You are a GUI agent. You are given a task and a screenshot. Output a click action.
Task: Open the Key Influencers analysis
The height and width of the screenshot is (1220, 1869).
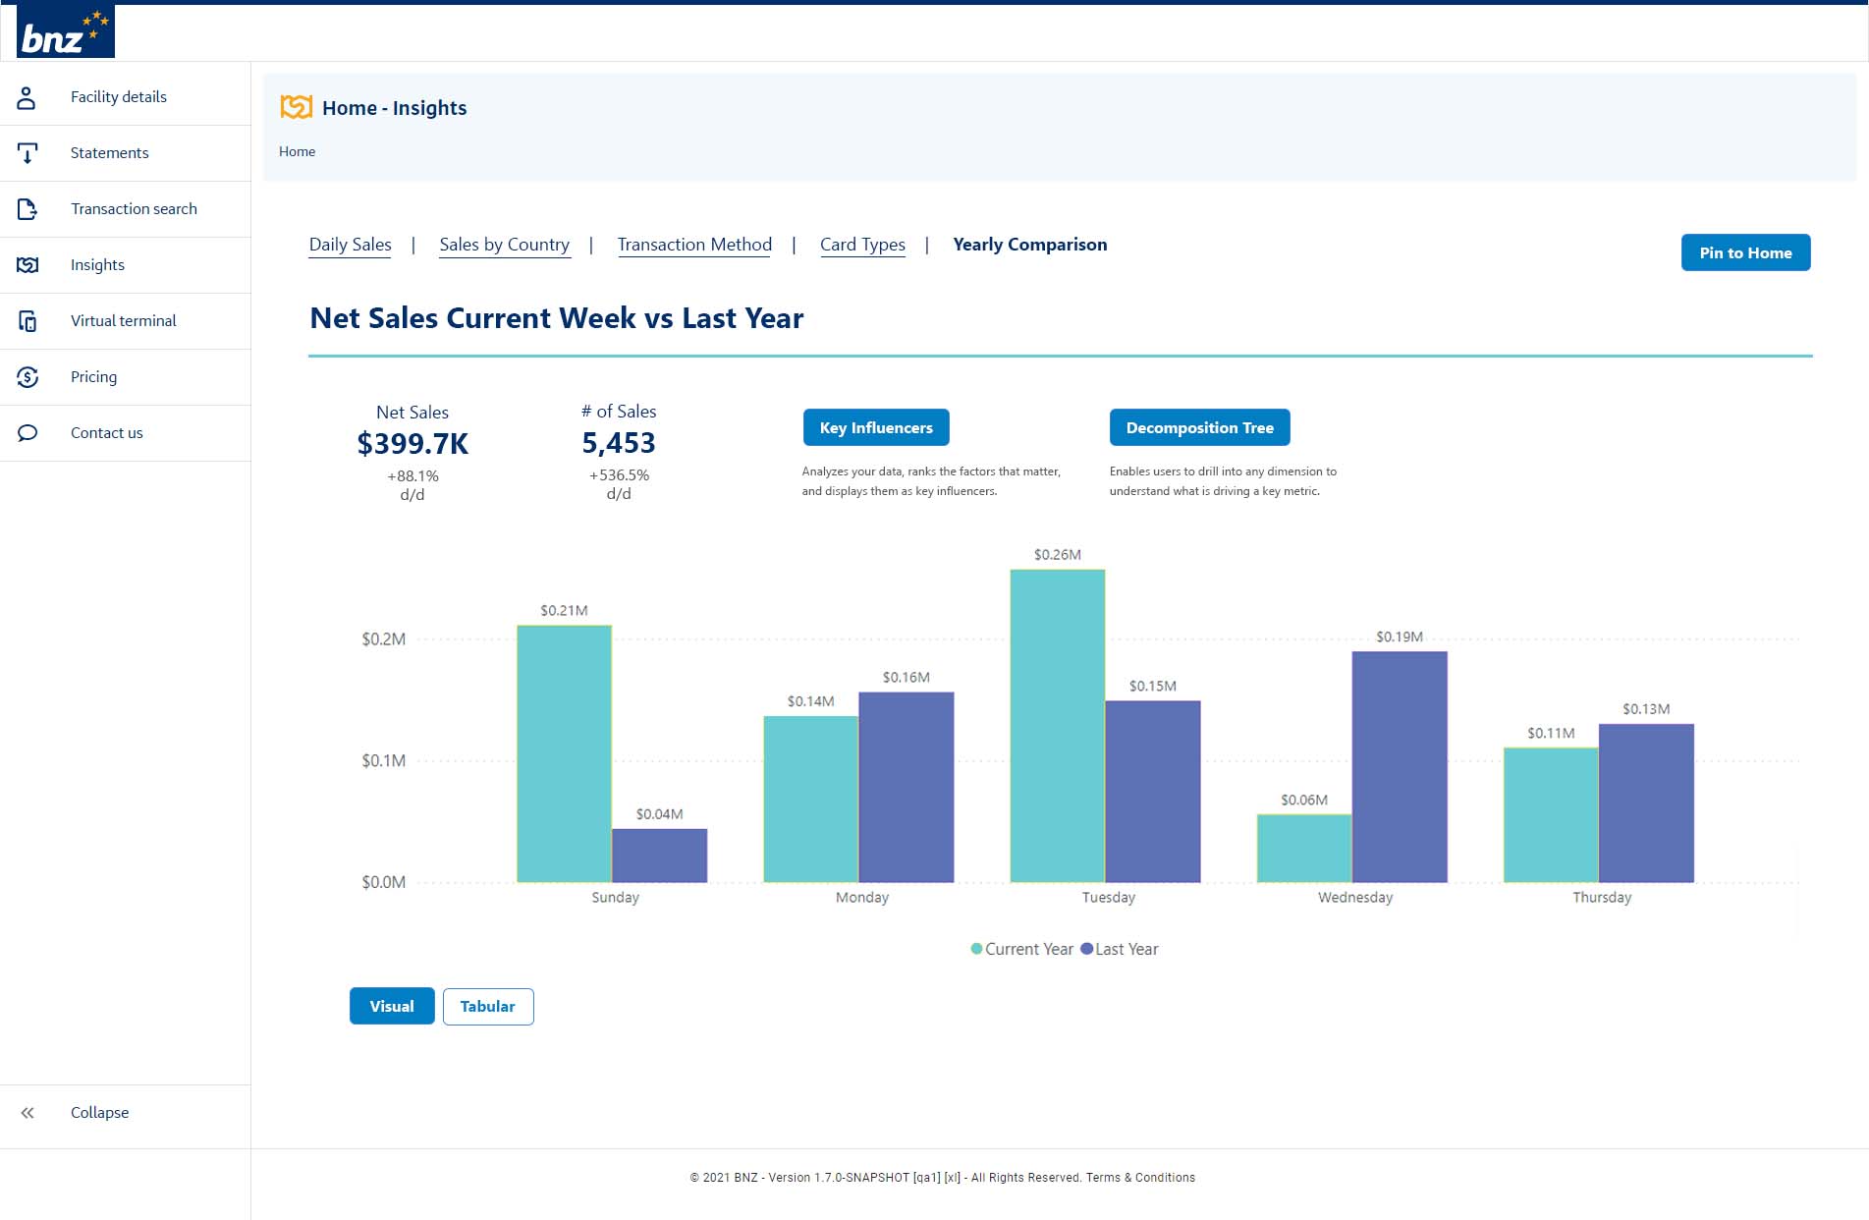click(x=875, y=427)
